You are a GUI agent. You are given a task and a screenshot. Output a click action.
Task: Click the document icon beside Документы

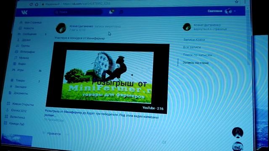coord(10,93)
